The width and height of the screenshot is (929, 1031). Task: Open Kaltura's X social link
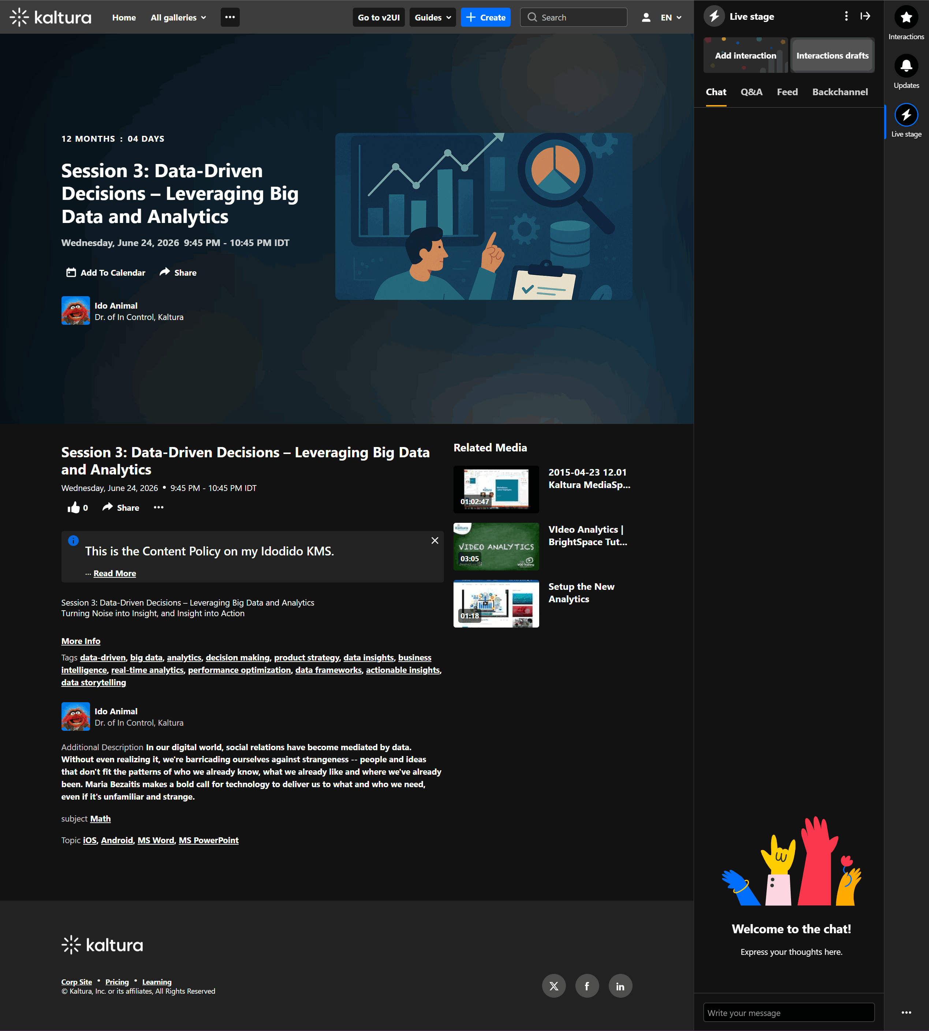click(x=553, y=986)
